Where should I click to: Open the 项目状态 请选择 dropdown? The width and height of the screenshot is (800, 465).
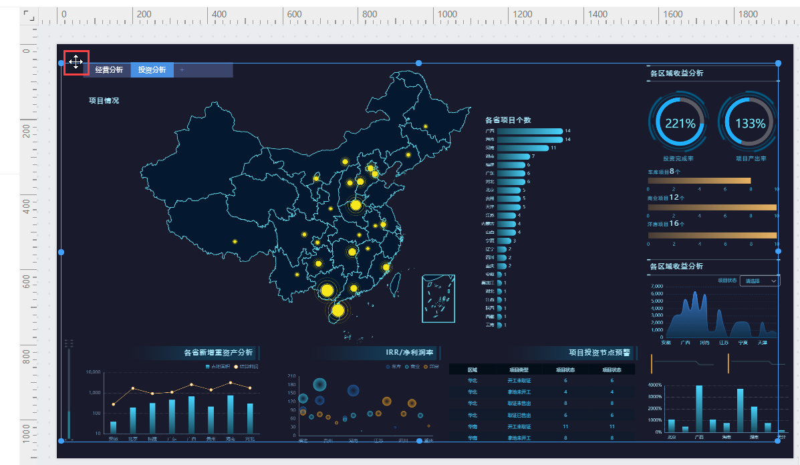760,281
